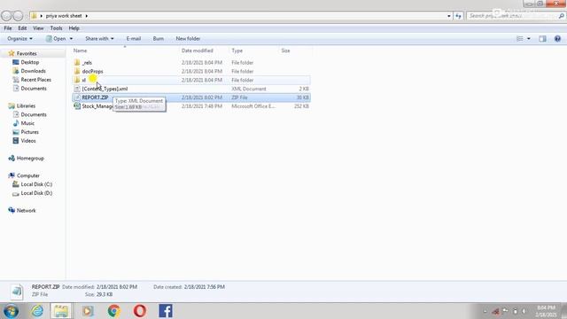Open Desktop in Favorites
This screenshot has height=319, width=567.
pos(29,62)
